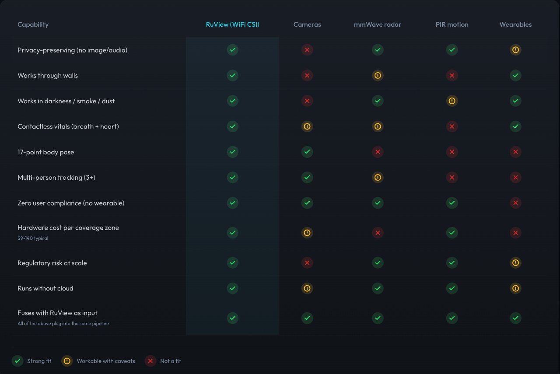This screenshot has height=374, width=560.
Task: Click Wearables cross icon for Zero user compliance
Action: coord(516,203)
